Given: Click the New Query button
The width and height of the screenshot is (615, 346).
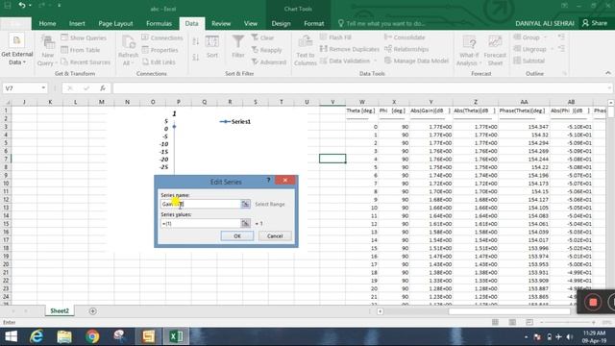Looking at the screenshot, I should coord(47,50).
